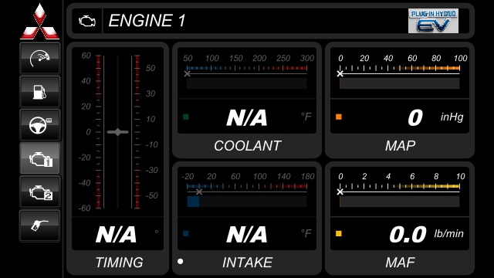Select the TIMING gauge label
Viewport: 494px width, 278px height.
click(119, 263)
